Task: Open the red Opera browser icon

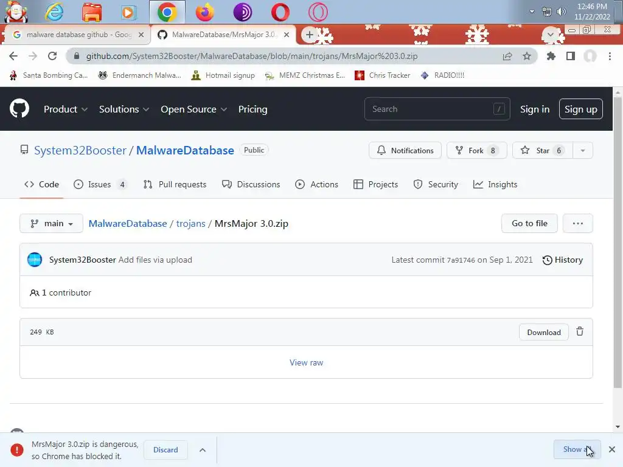Action: tap(280, 12)
